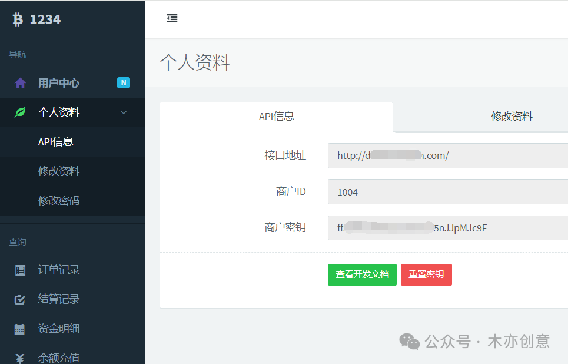The height and width of the screenshot is (364, 568).
Task: Click the ¥ icon beside 余额充值
Action: point(21,357)
